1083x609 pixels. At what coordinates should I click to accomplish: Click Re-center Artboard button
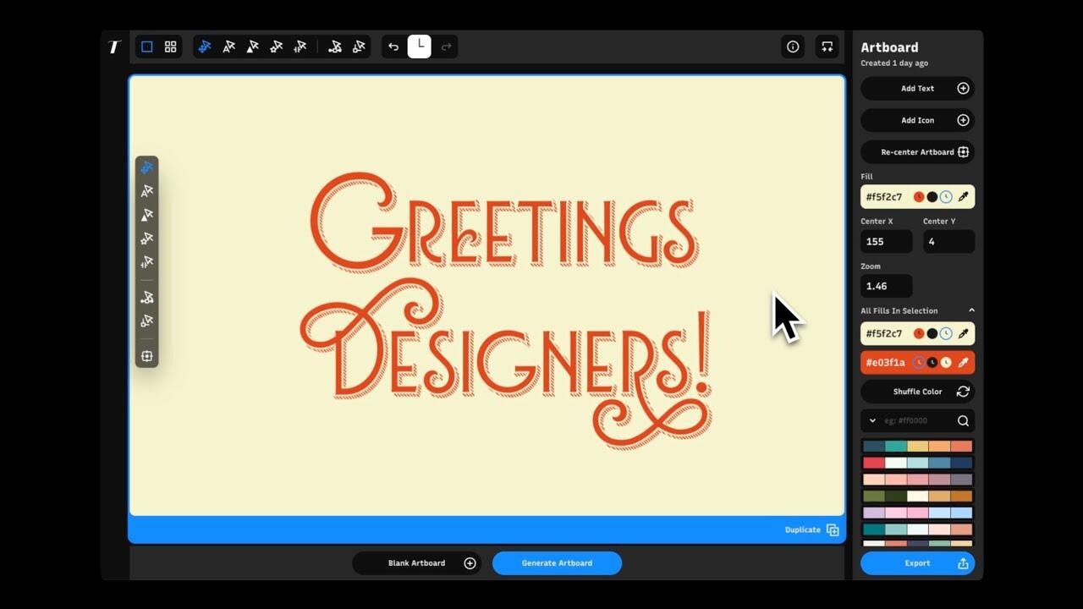918,152
